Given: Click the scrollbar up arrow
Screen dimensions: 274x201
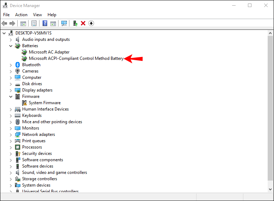Looking at the screenshot, I should click(270, 33).
